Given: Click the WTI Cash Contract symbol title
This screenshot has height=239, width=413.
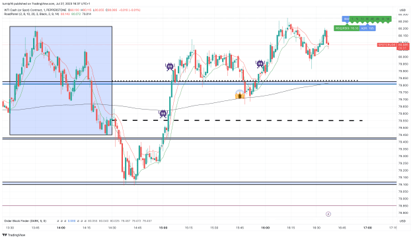Looking at the screenshot, I should [x=35, y=10].
